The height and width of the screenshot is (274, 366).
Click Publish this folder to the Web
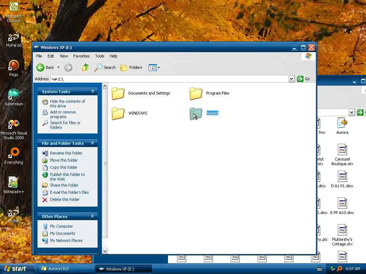[x=67, y=177]
